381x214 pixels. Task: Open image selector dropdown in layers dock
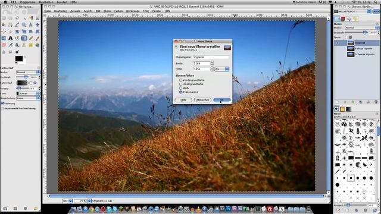[352, 11]
